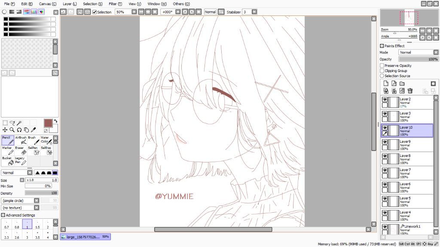Open the brush blend mode Normal dropdown
440x247 pixels.
tap(30, 173)
